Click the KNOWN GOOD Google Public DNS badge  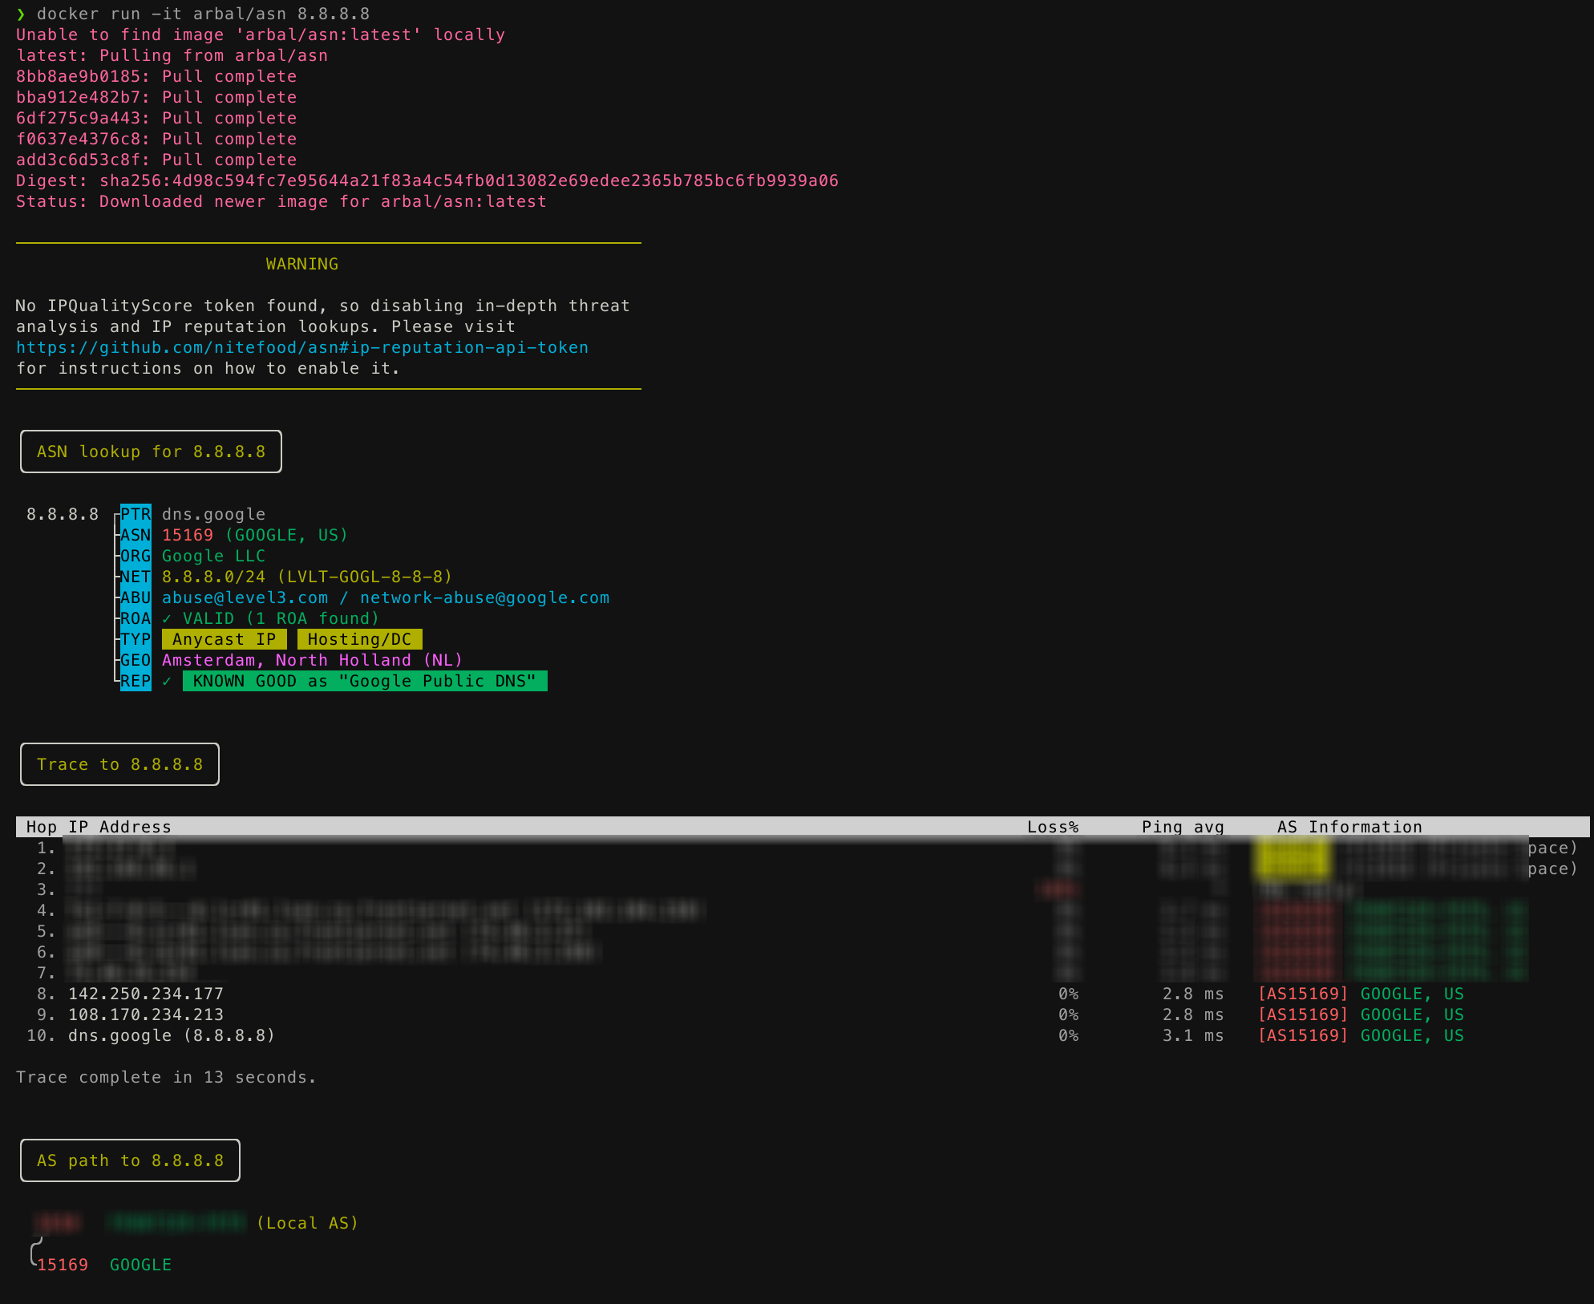tap(365, 681)
